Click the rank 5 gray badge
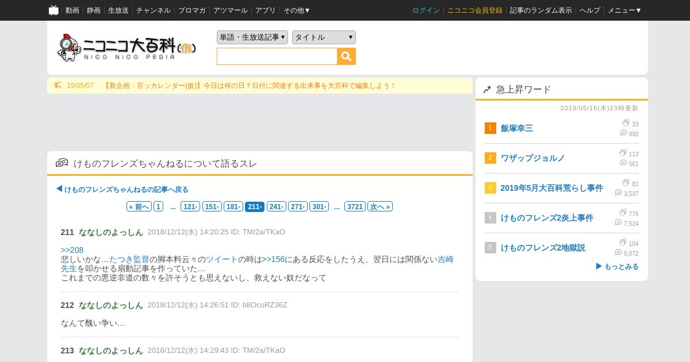 tap(490, 248)
